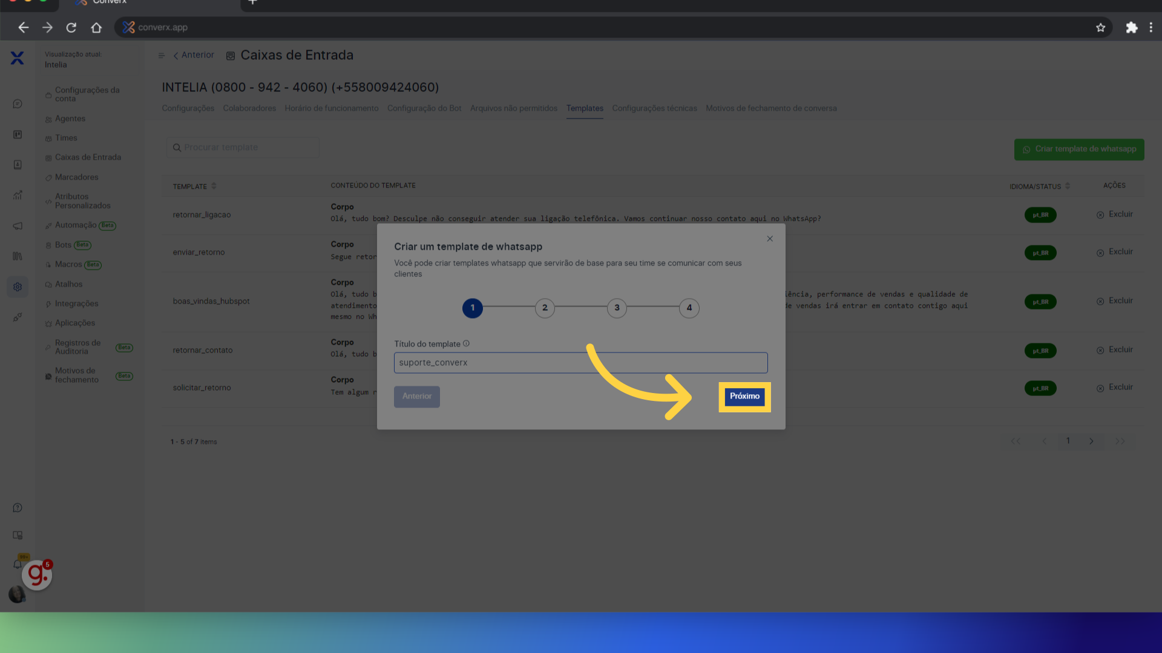
Task: Click the user avatar in left rail
Action: pos(17,595)
